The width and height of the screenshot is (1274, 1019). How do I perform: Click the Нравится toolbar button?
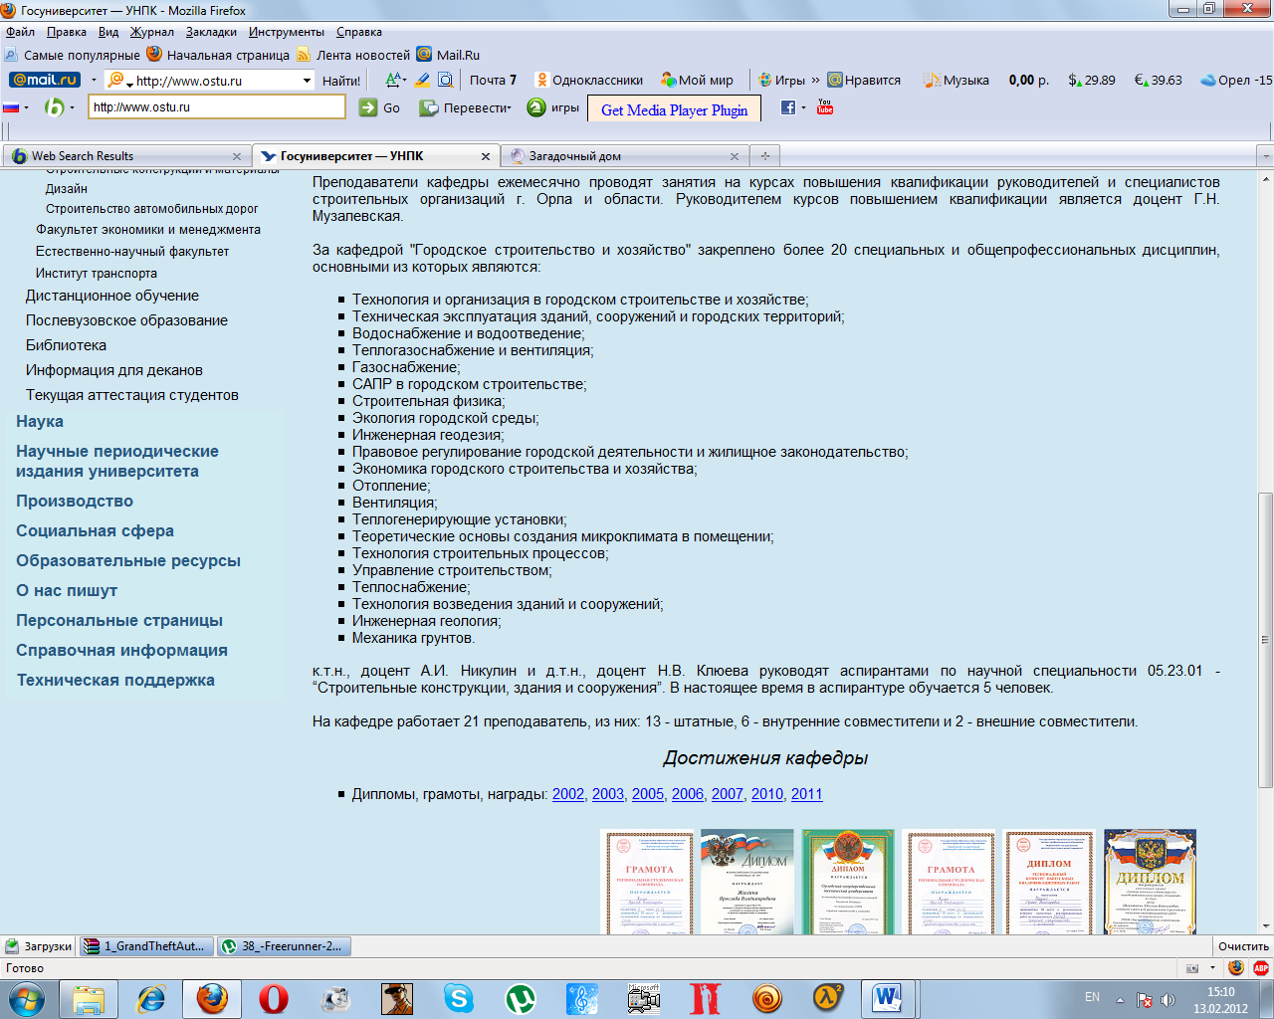[864, 80]
